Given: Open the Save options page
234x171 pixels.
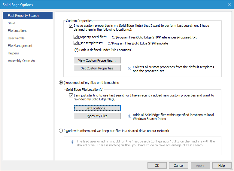Looking at the screenshot, I should pyautogui.click(x=11, y=23).
